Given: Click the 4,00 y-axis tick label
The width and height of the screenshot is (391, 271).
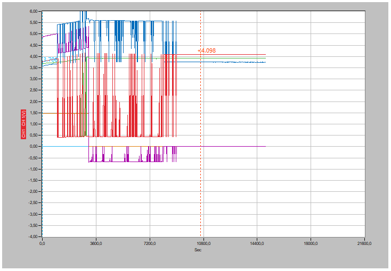Looking at the screenshot, I should 34,56.
